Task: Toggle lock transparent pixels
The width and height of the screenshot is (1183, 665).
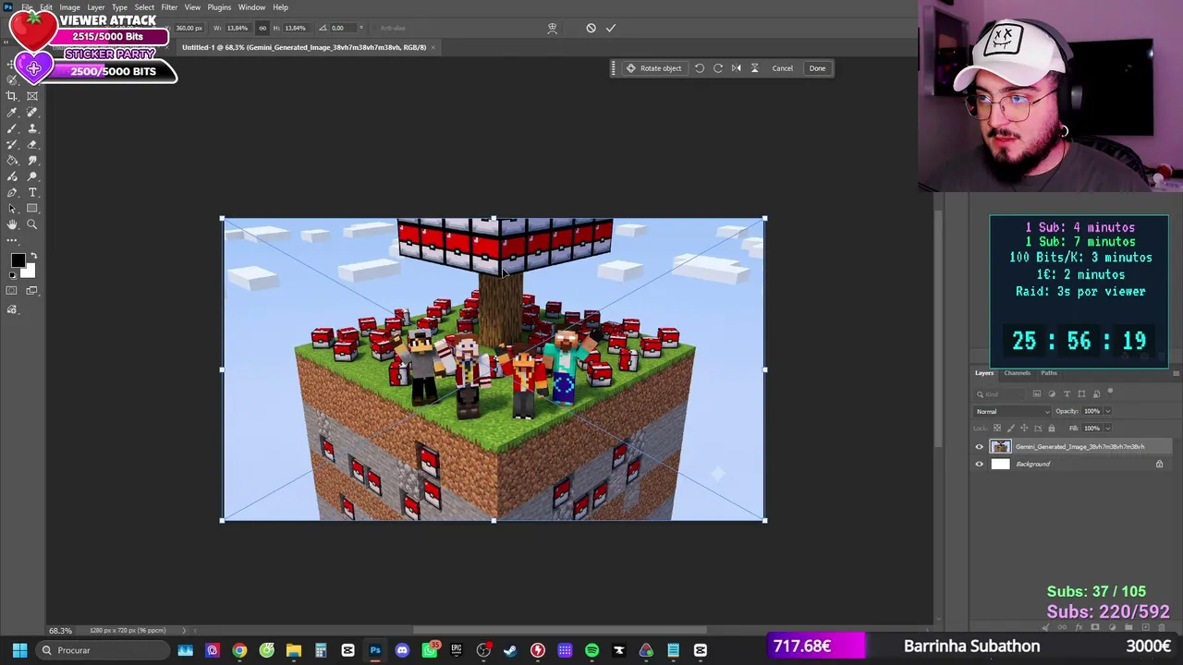Action: [996, 429]
